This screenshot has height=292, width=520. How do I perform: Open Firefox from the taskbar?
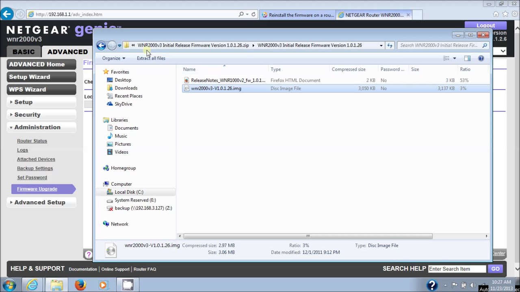coord(80,285)
